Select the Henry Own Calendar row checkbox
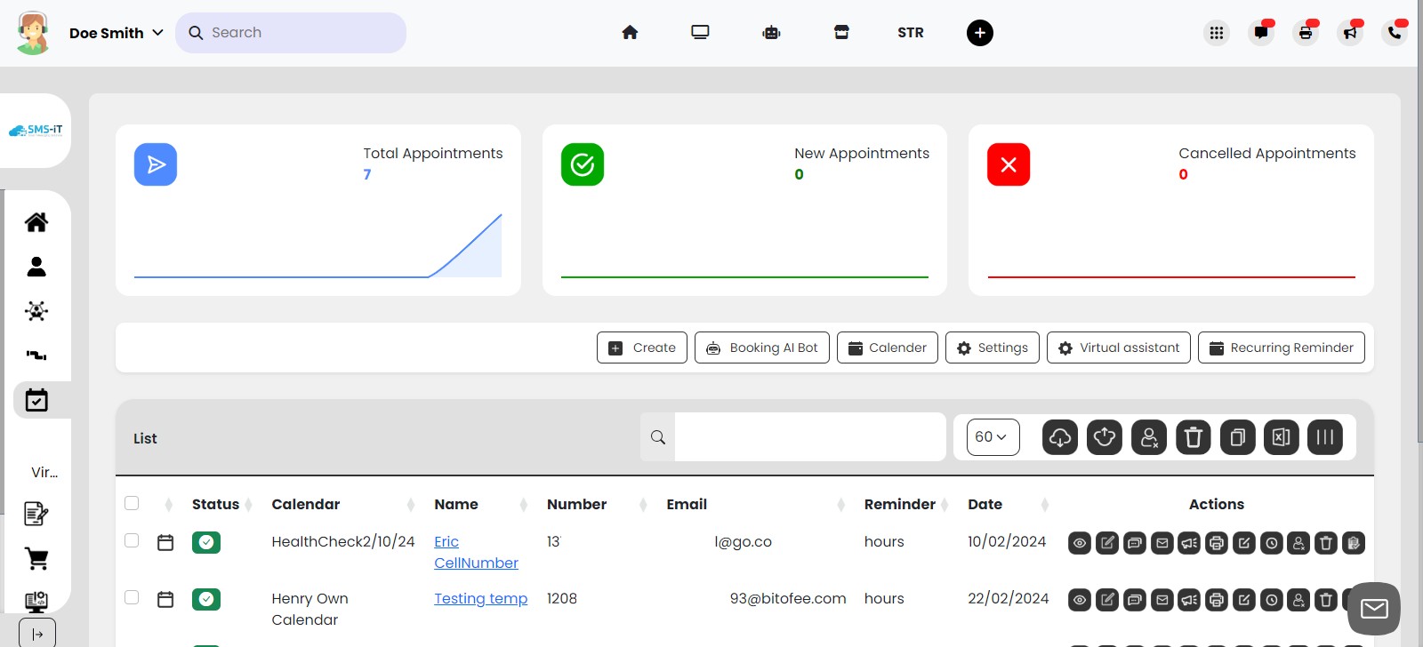Screen dimensions: 1423x647 click(132, 597)
